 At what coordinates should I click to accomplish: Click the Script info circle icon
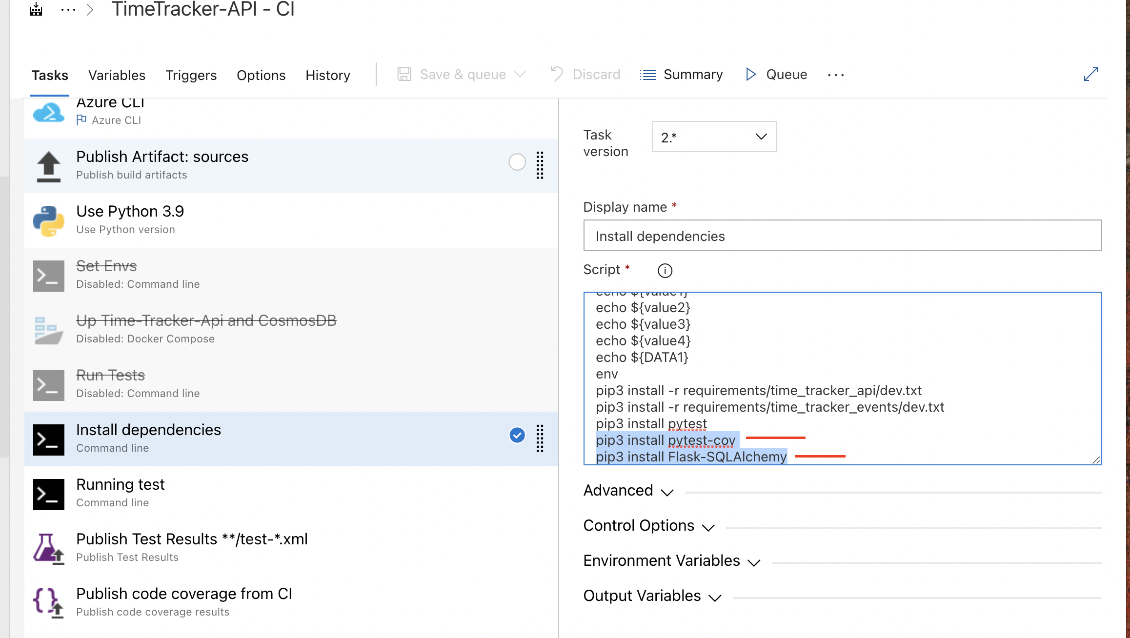click(x=665, y=271)
